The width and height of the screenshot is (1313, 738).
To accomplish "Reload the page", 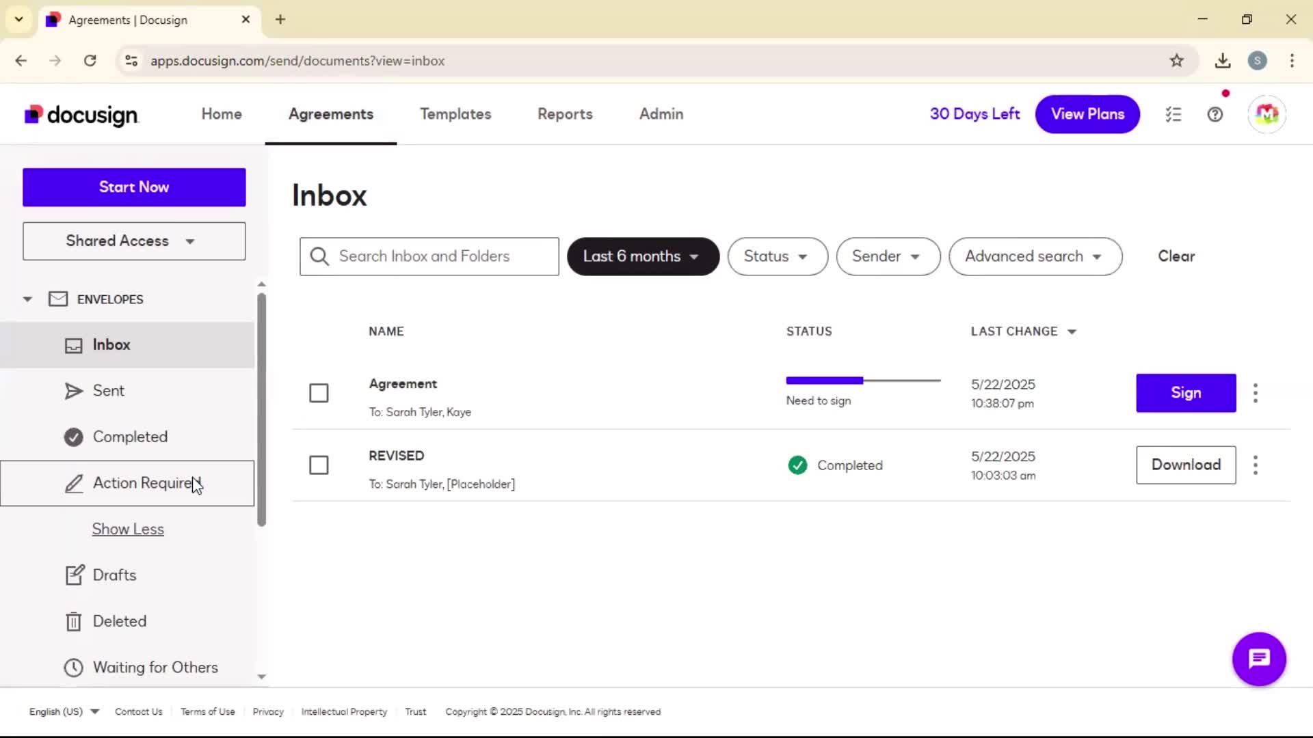I will [x=90, y=61].
